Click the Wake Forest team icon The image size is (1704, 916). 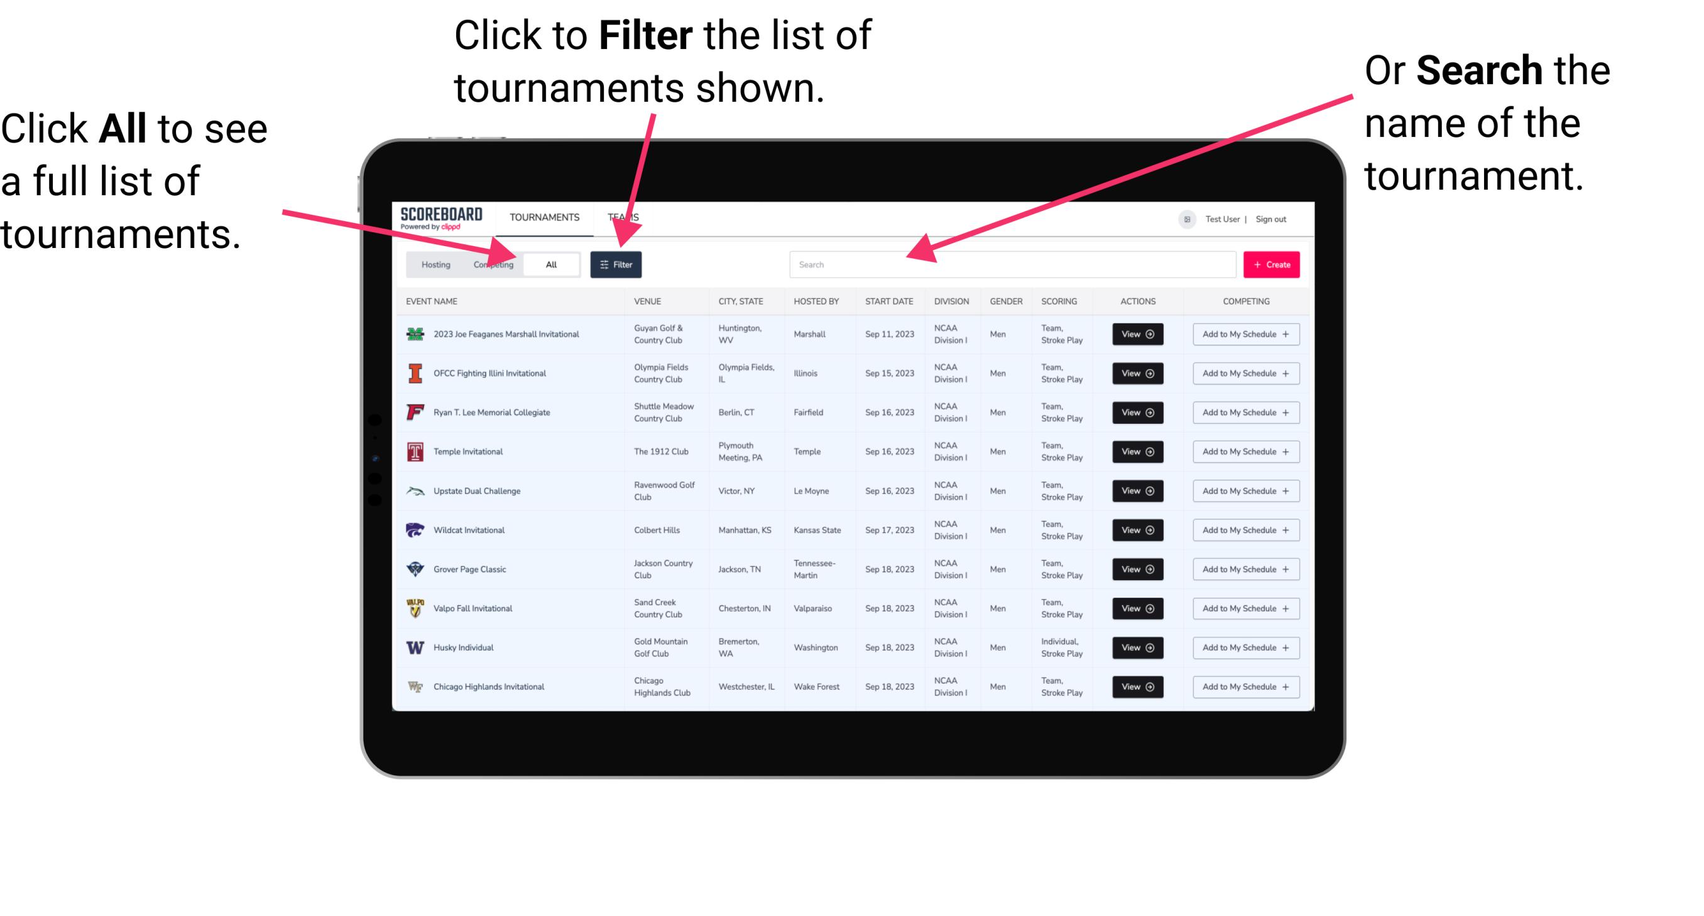point(415,686)
